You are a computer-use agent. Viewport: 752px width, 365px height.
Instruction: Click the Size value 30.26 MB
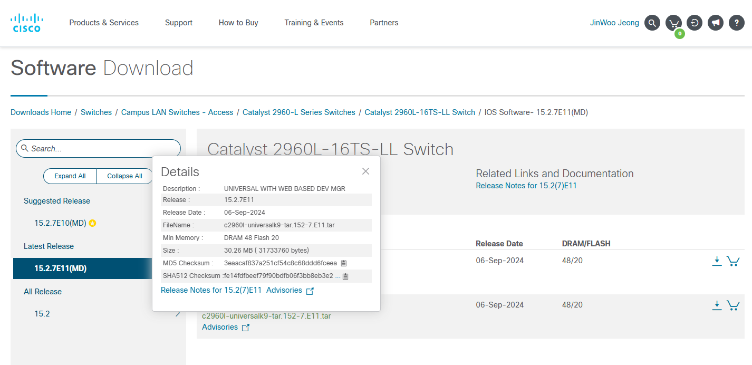click(x=266, y=251)
